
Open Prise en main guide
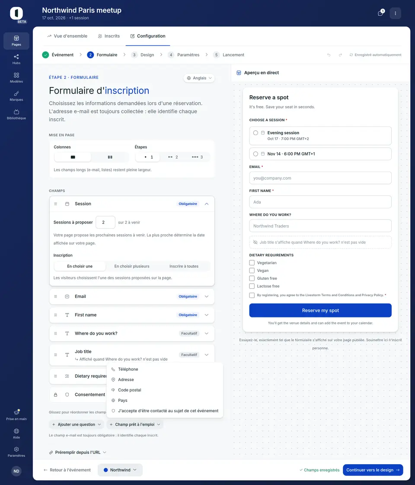tap(16, 415)
